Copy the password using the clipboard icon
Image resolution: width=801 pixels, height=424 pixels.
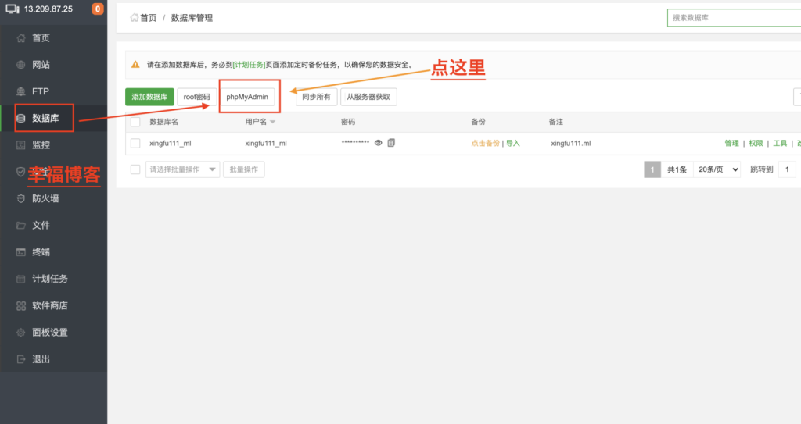point(391,143)
